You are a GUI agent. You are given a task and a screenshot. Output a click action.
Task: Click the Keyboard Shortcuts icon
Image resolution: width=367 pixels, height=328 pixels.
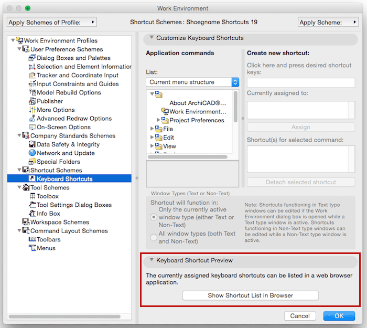click(32, 178)
